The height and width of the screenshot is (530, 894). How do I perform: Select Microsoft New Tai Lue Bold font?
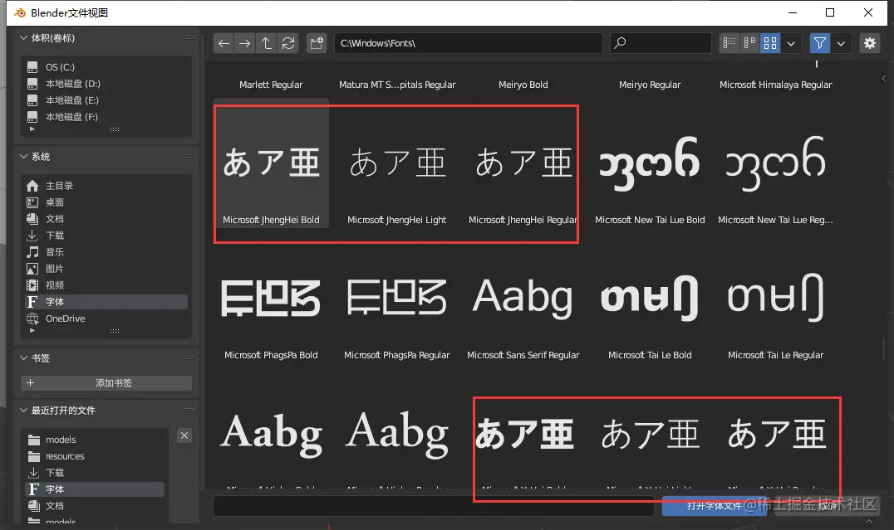pyautogui.click(x=650, y=164)
